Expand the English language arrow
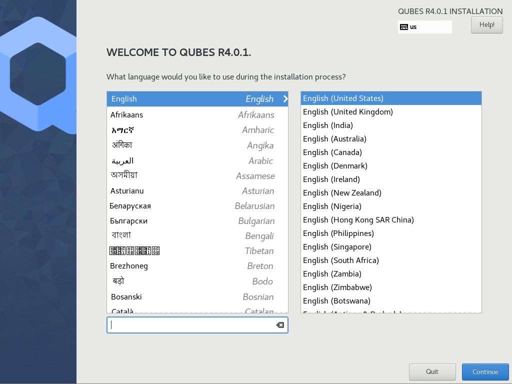Image resolution: width=512 pixels, height=384 pixels. (285, 99)
